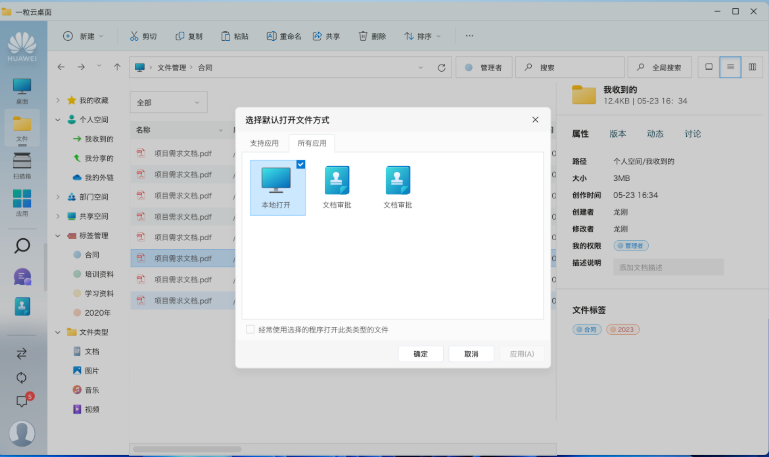Click the 全局搜索 button
Image resolution: width=769 pixels, height=457 pixels.
[660, 67]
